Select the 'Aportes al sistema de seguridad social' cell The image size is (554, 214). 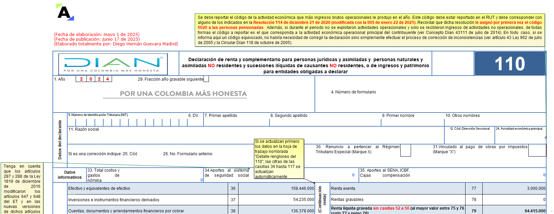(280, 175)
